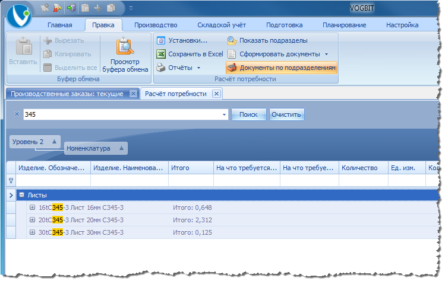This screenshot has height=281, width=445.
Task: Click the quick access customize arrow
Action: coord(131,8)
